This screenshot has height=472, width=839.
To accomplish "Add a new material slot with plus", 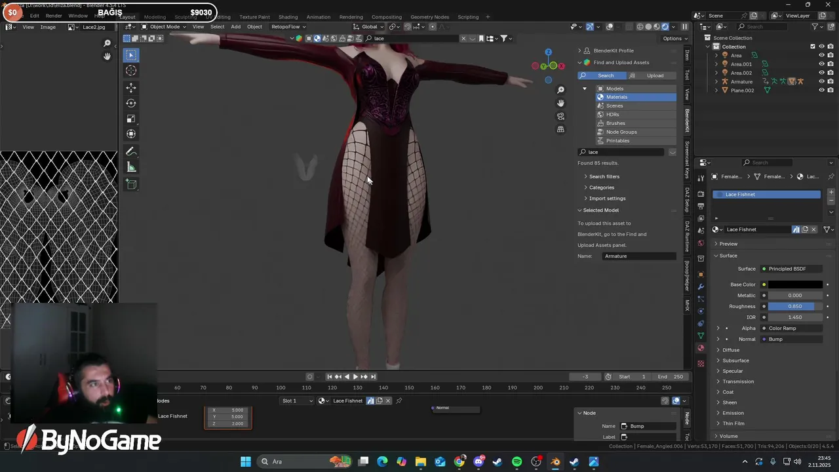I will (831, 192).
